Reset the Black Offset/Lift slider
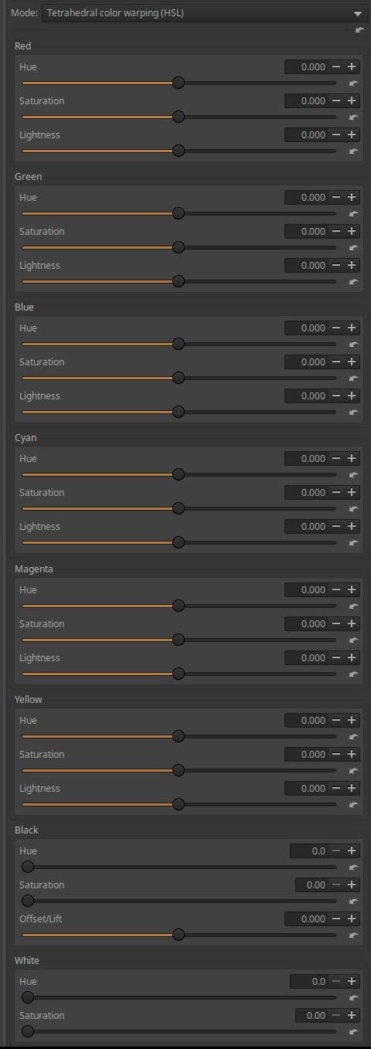Viewport: 371px width, 1049px height. 354,935
